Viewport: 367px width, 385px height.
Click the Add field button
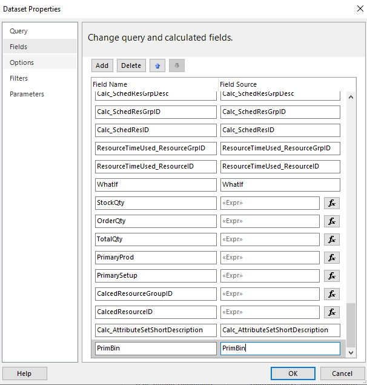click(102, 65)
